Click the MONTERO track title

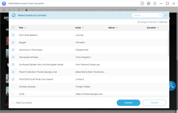[x=36, y=79]
